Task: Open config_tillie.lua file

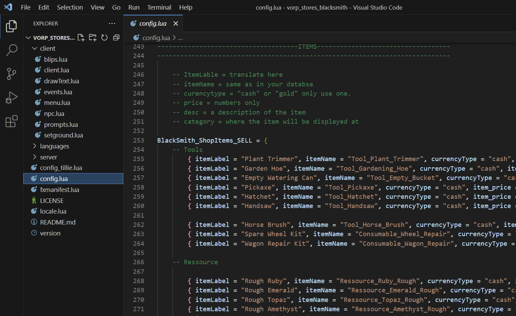Action: tap(61, 168)
